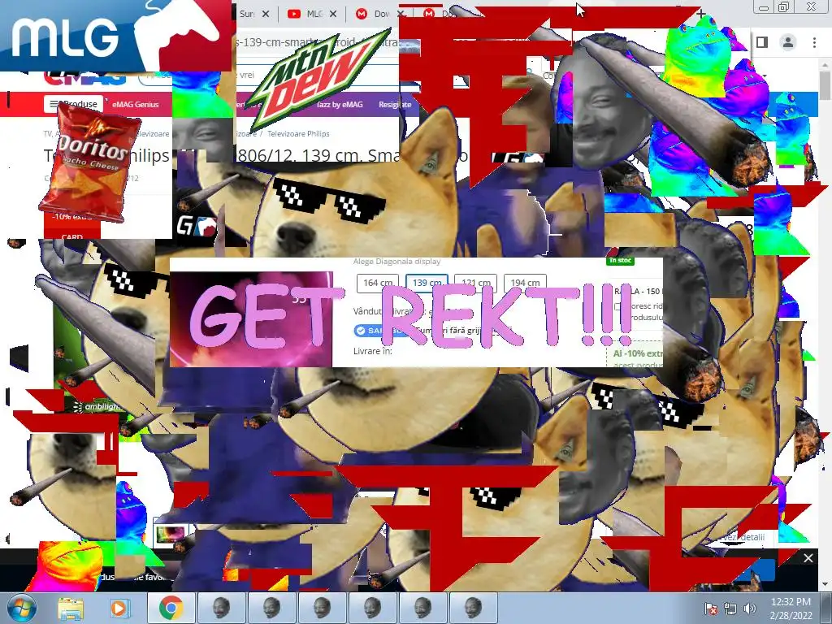
Task: Switch to the 'Dow' MEGA tab
Action: pyautogui.click(x=379, y=14)
